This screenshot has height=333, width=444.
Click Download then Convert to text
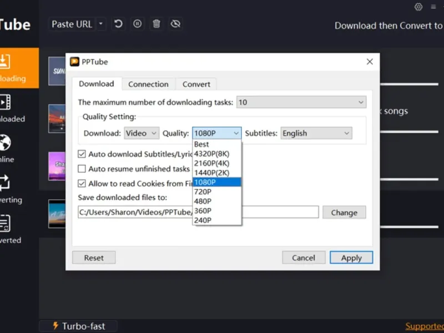[389, 26]
